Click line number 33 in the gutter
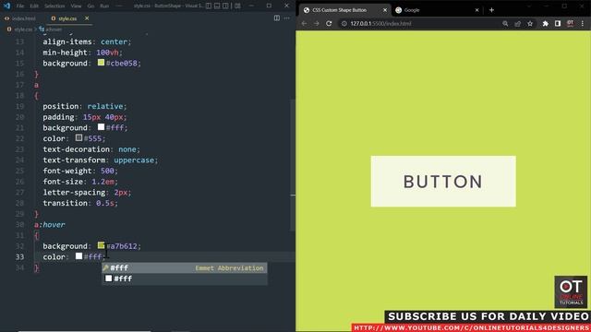 tap(19, 256)
